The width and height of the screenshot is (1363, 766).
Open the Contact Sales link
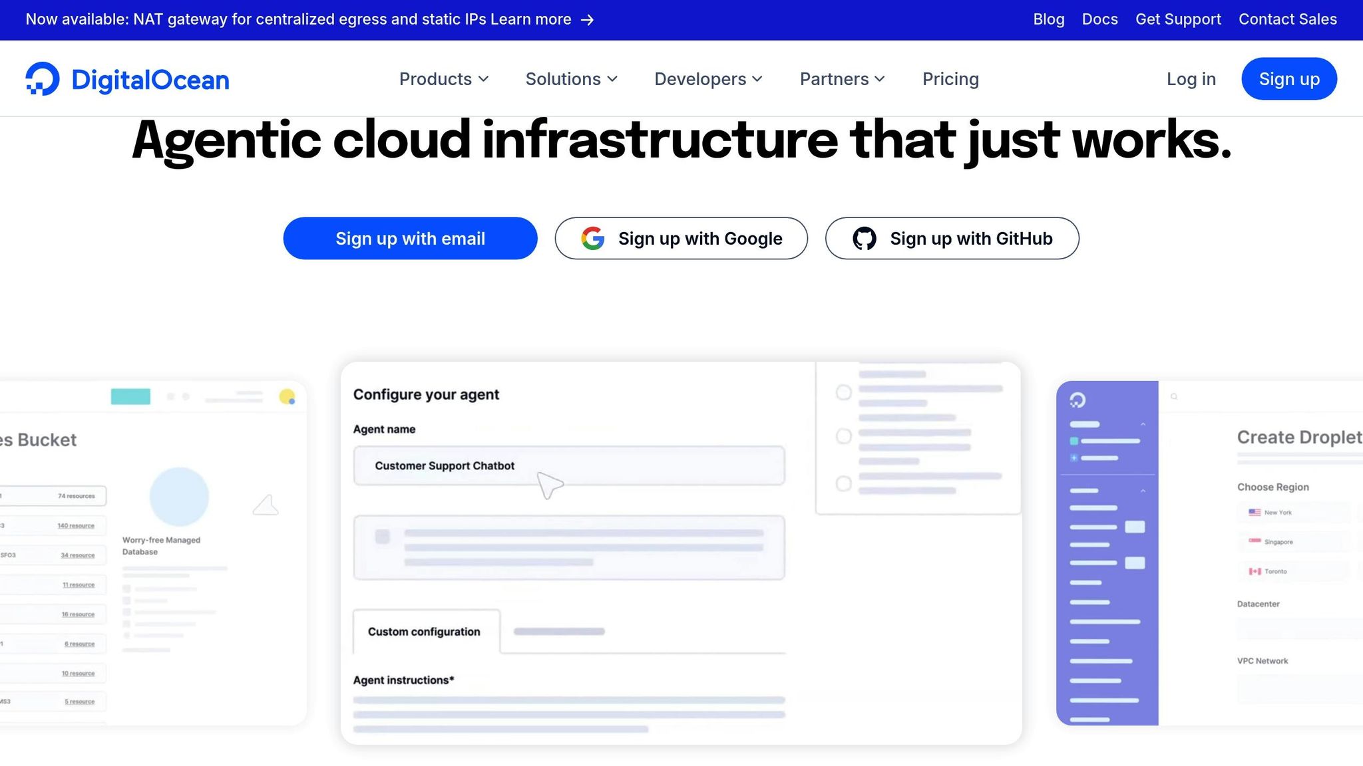click(1287, 19)
